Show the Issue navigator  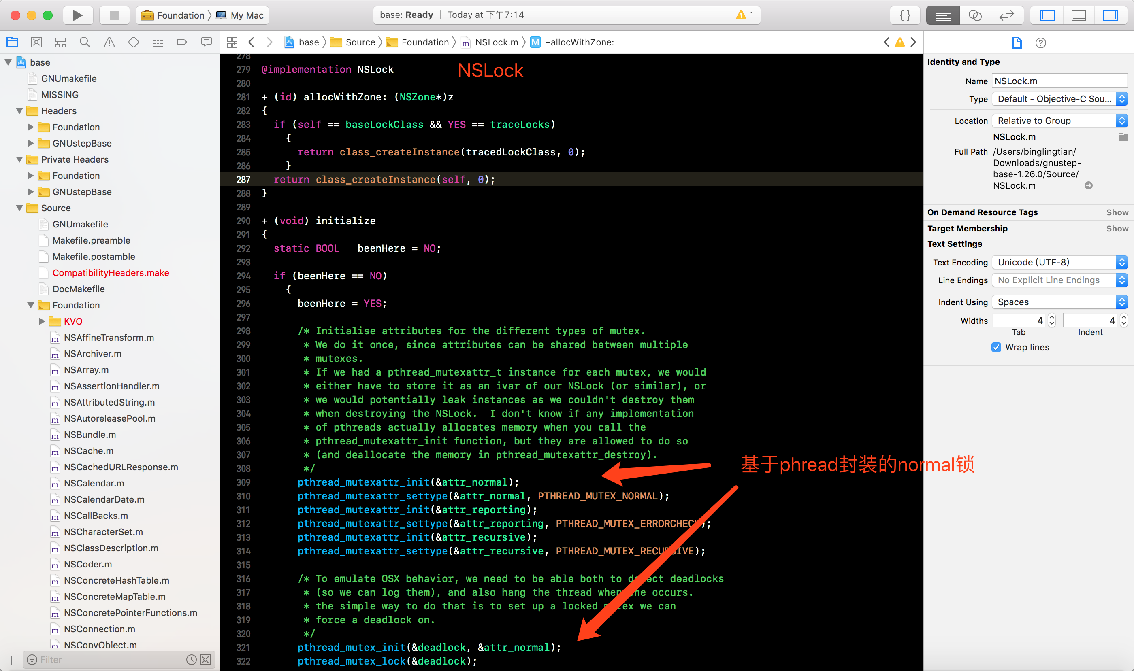point(109,42)
